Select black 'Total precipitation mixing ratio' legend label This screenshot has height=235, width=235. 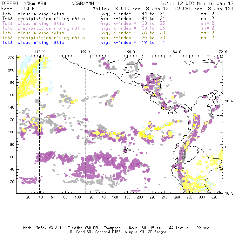tap(44, 19)
